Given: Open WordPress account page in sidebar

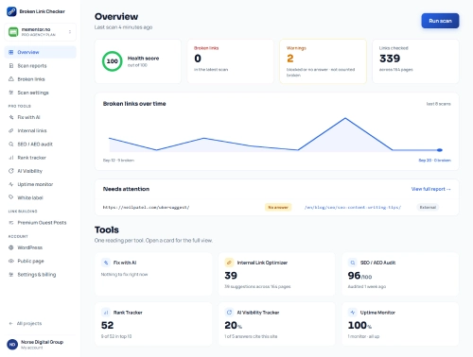Looking at the screenshot, I should coord(40,247).
